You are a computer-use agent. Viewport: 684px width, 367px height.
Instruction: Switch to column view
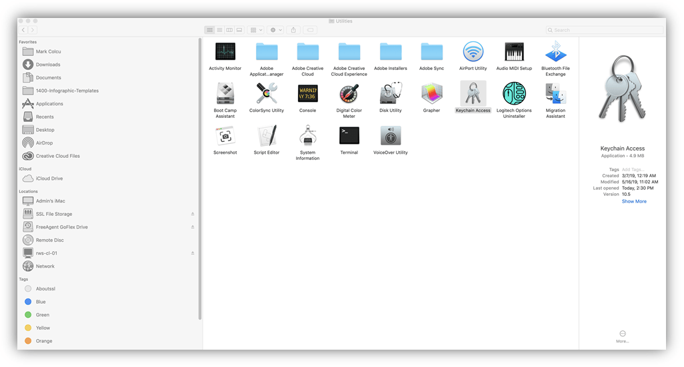point(229,30)
